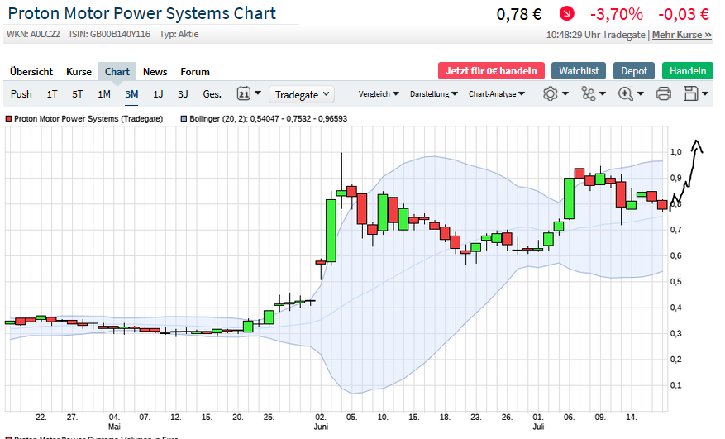
Task: Select the Push timeframe
Action: pos(21,94)
